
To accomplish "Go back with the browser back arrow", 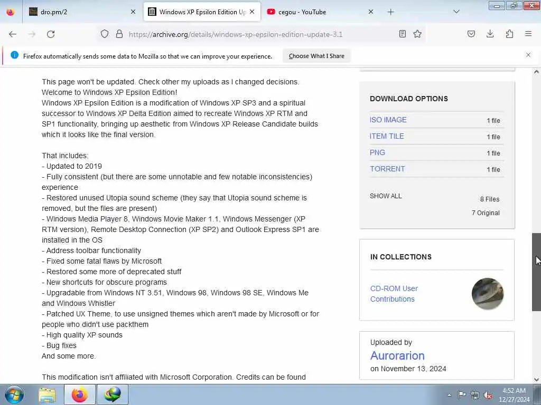I will (13, 34).
